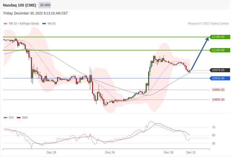Click the red 10800.00 support label
Viewport: 231px width, 157px height.
point(218,99)
